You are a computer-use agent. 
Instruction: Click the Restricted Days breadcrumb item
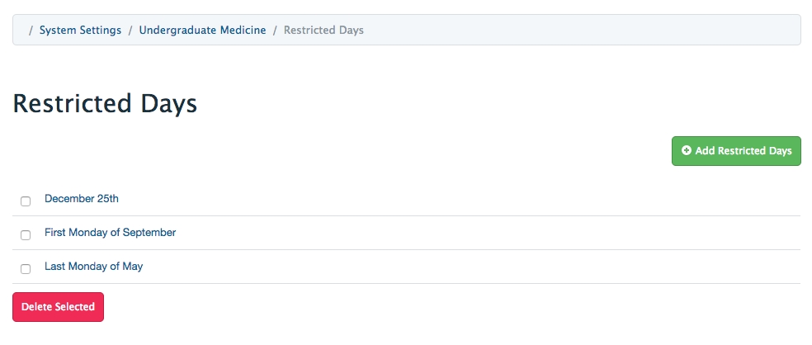323,31
